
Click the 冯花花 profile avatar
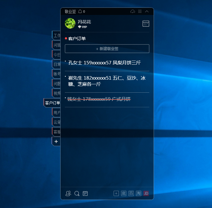point(70,23)
